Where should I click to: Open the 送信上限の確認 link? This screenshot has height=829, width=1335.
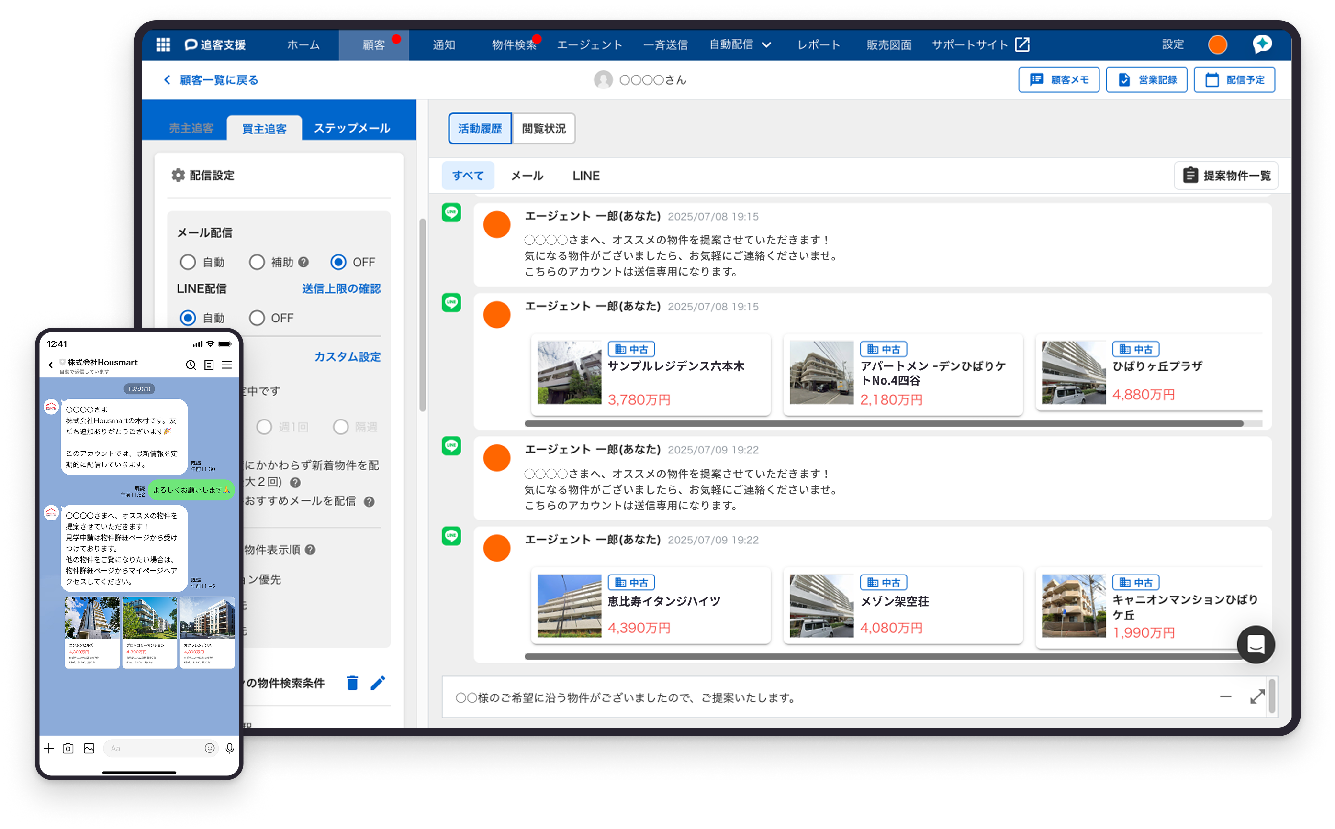tap(341, 289)
